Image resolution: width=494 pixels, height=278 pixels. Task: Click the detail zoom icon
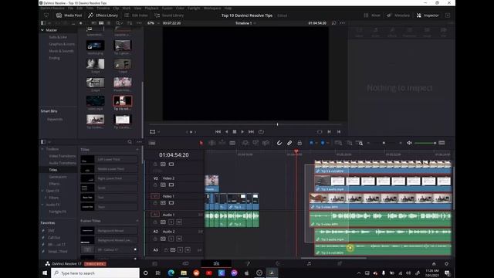[x=349, y=143]
